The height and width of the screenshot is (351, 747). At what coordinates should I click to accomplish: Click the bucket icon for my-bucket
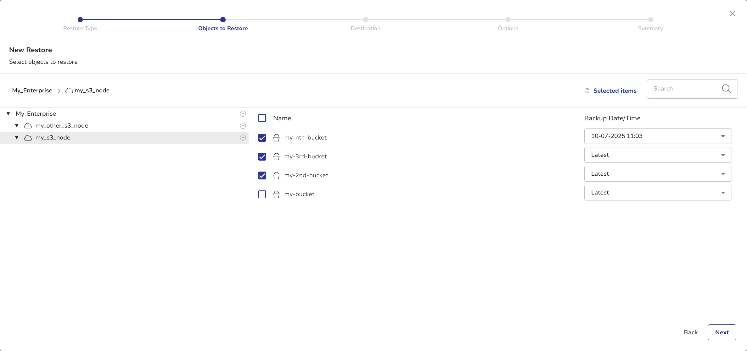276,195
